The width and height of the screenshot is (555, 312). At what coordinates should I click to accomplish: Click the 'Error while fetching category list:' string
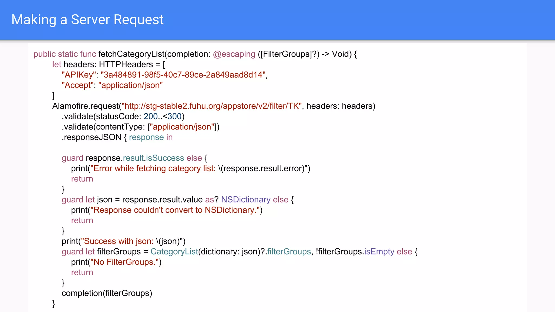pyautogui.click(x=154, y=168)
